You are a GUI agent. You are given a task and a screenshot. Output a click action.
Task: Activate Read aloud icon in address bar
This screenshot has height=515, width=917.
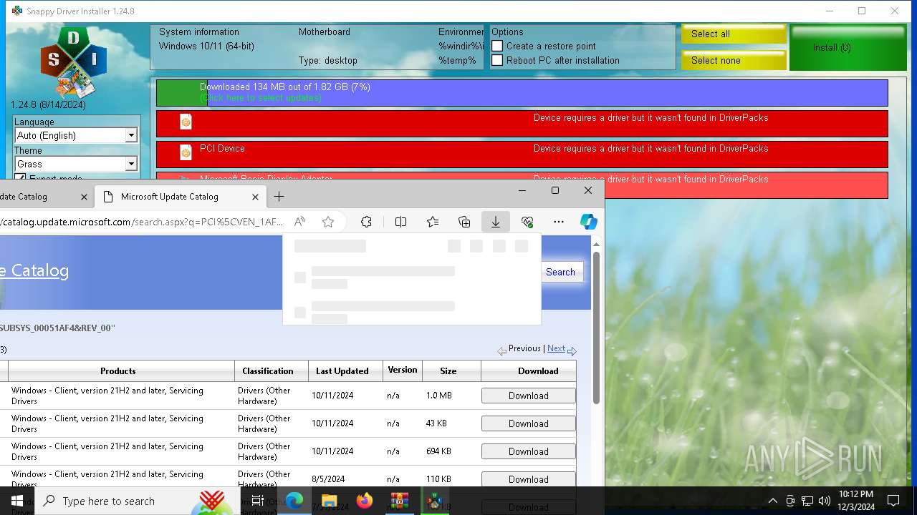point(299,222)
